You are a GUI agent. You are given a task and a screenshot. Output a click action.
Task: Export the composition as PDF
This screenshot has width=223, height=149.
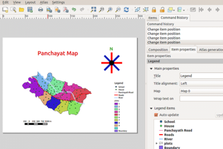pos(66,10)
